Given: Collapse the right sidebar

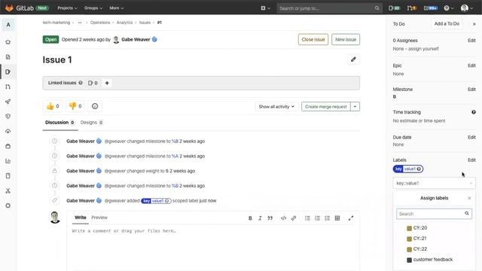Looking at the screenshot, I should (474, 23).
